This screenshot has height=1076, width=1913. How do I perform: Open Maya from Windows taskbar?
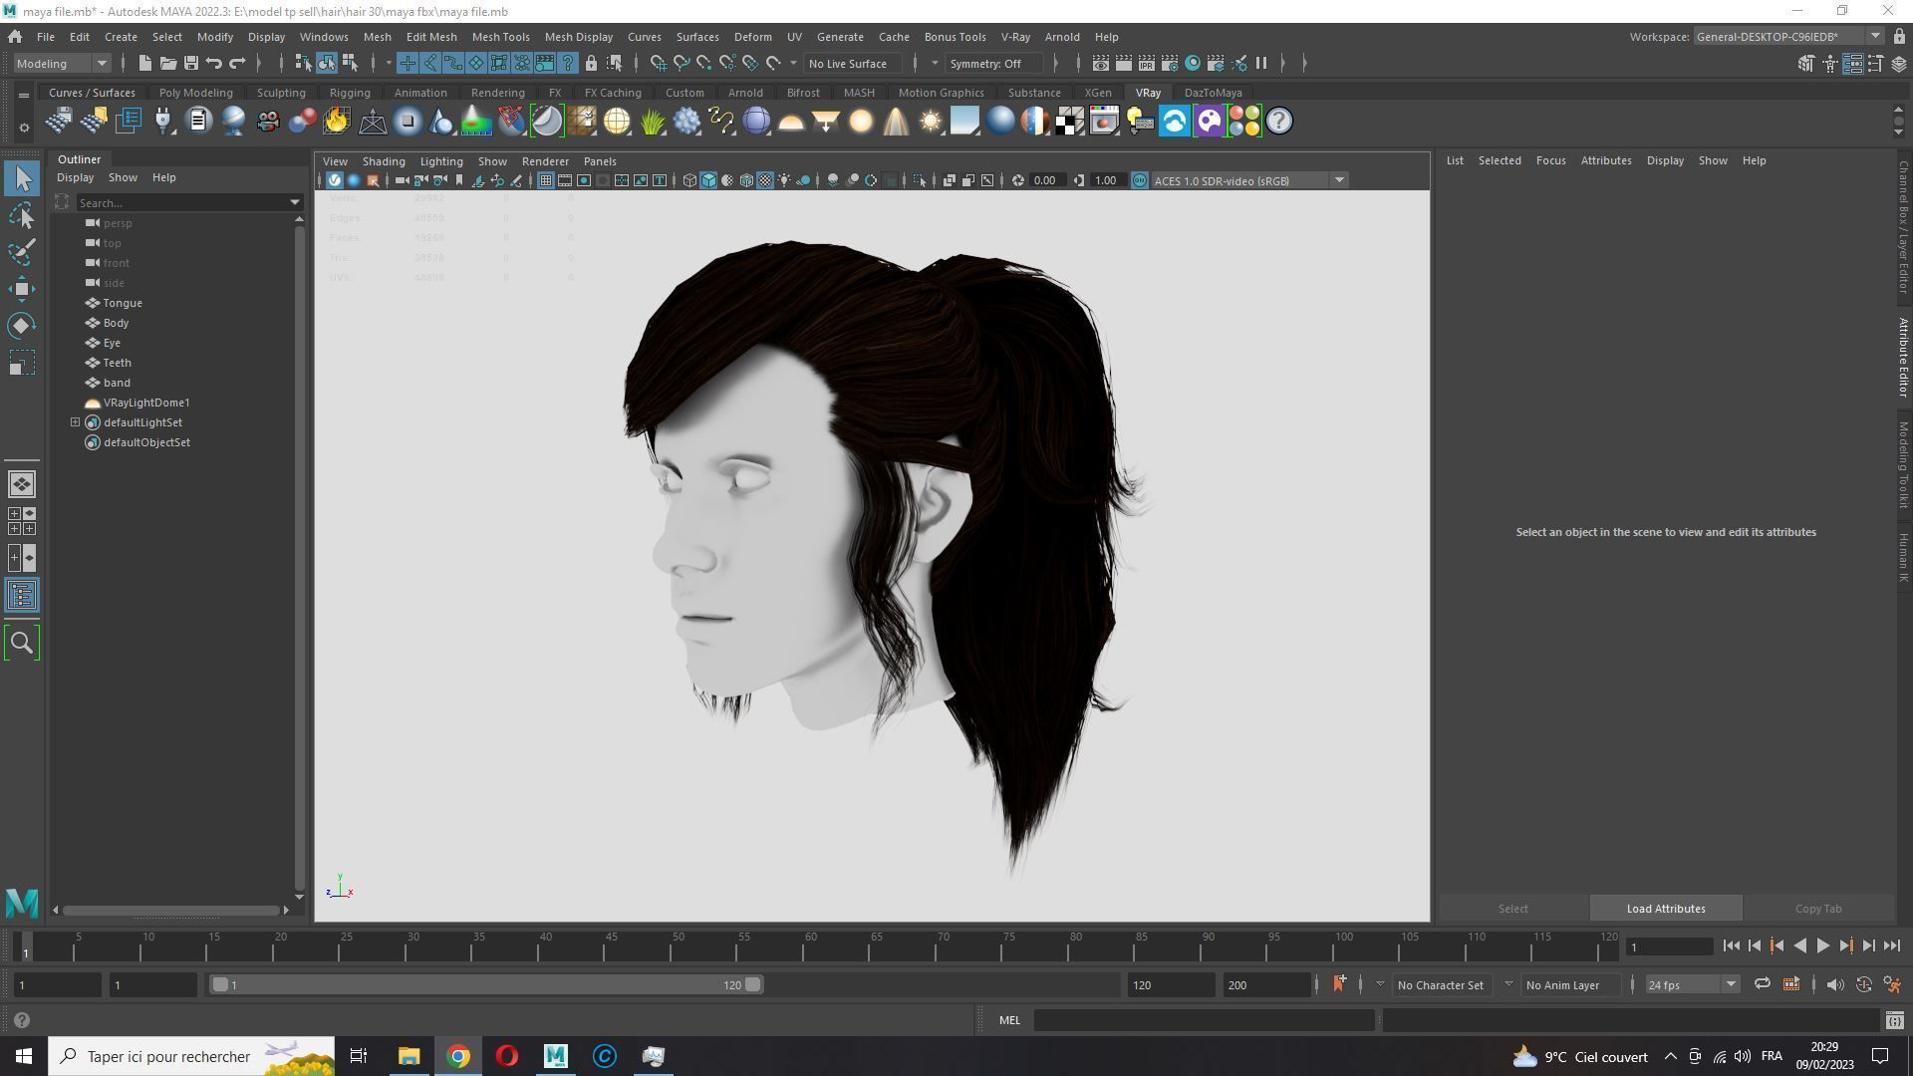click(555, 1056)
